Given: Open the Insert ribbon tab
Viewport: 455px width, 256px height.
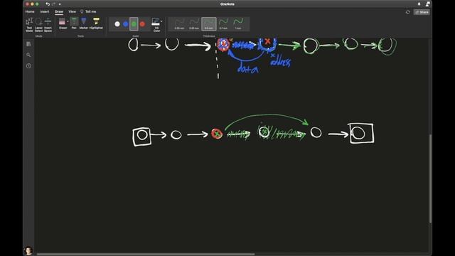Looking at the screenshot, I should (45, 11).
